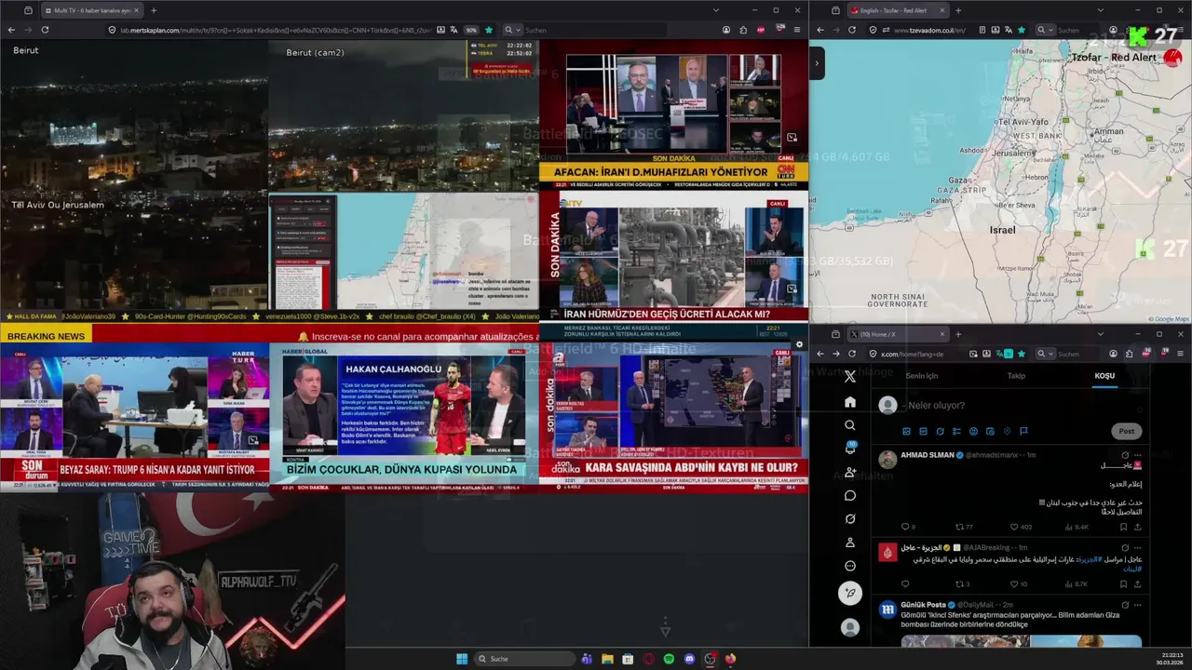Open Firefox from the taskbar
The height and width of the screenshot is (670, 1192).
pyautogui.click(x=730, y=659)
